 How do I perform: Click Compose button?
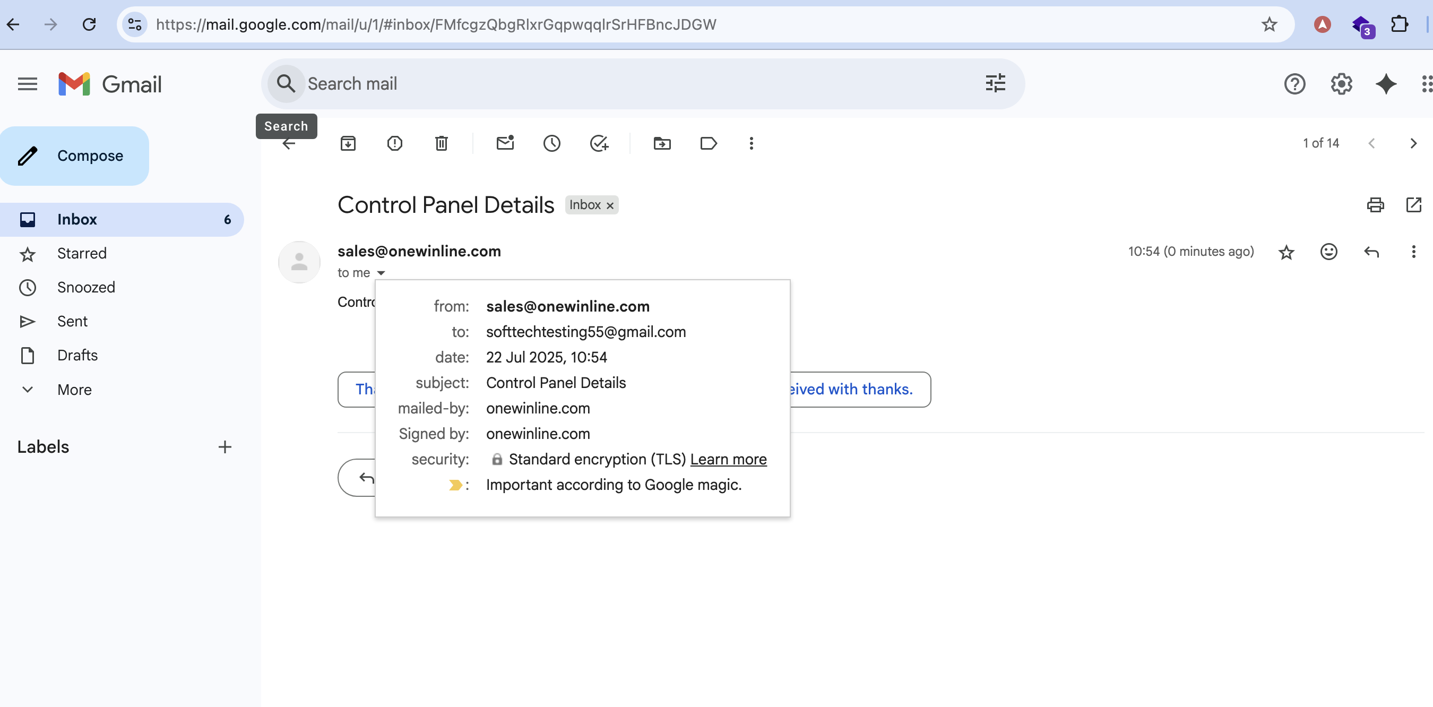(x=75, y=156)
